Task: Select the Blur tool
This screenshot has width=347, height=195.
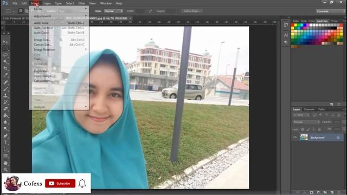Action: [5, 122]
